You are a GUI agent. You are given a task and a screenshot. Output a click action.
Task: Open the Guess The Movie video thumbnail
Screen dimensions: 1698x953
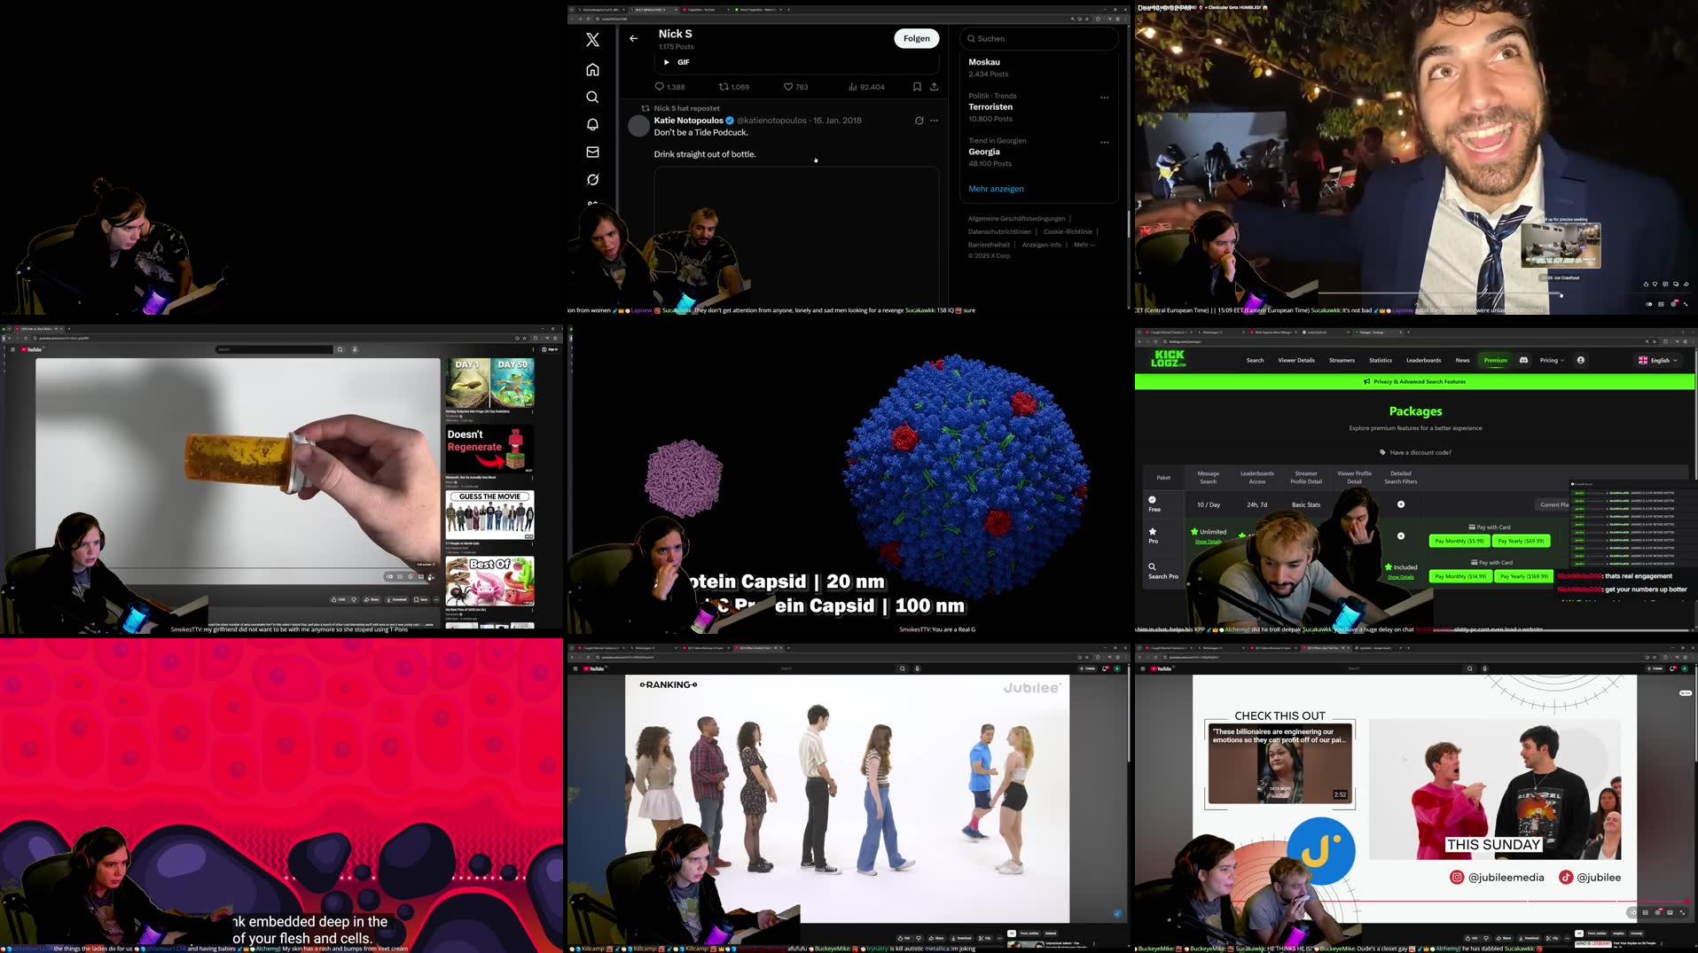[x=489, y=515]
